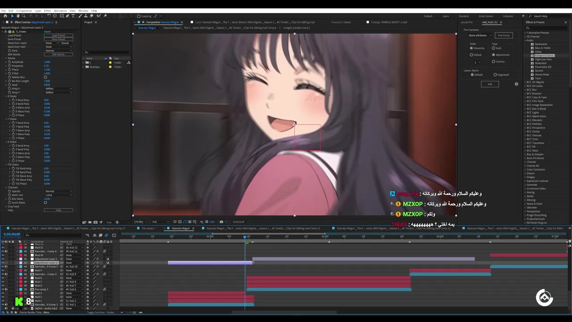Select the Roto Brush tool
572x322 pixels.
pos(98,16)
